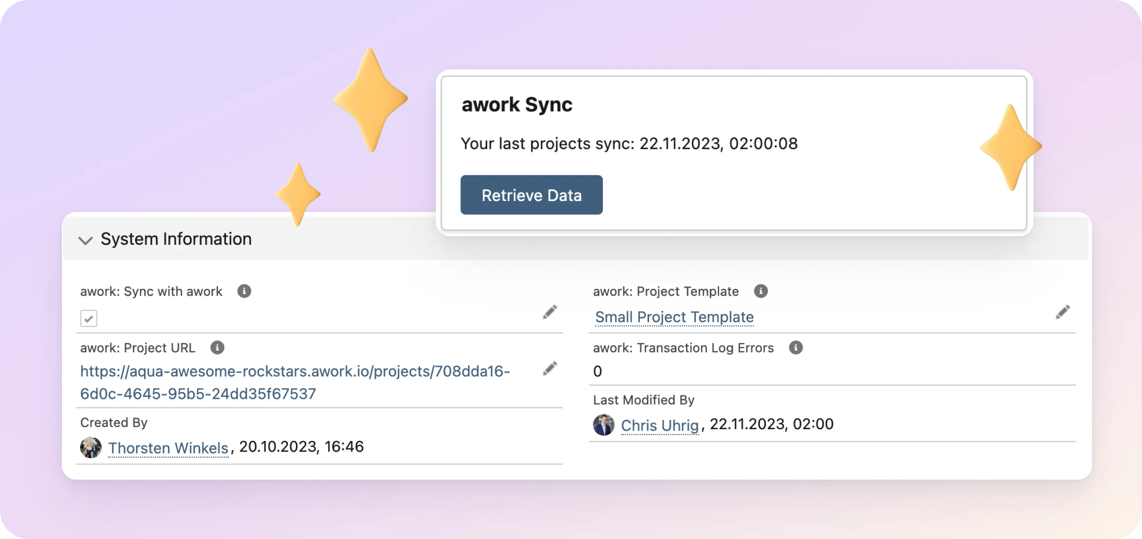Viewport: 1142px width, 539px height.
Task: Show info for Transaction Log Errors field
Action: pos(796,347)
